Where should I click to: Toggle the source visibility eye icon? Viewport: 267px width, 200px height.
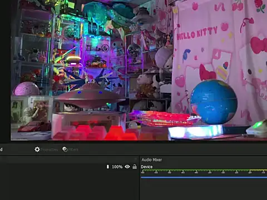tap(127, 167)
